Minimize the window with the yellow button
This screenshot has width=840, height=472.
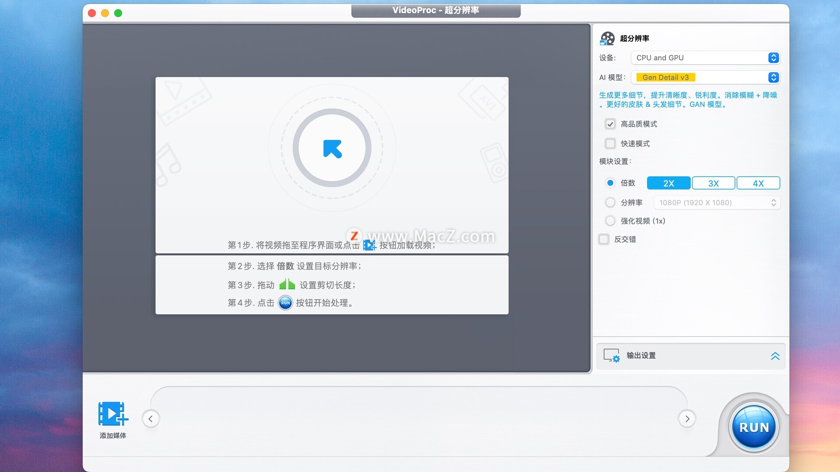105,13
